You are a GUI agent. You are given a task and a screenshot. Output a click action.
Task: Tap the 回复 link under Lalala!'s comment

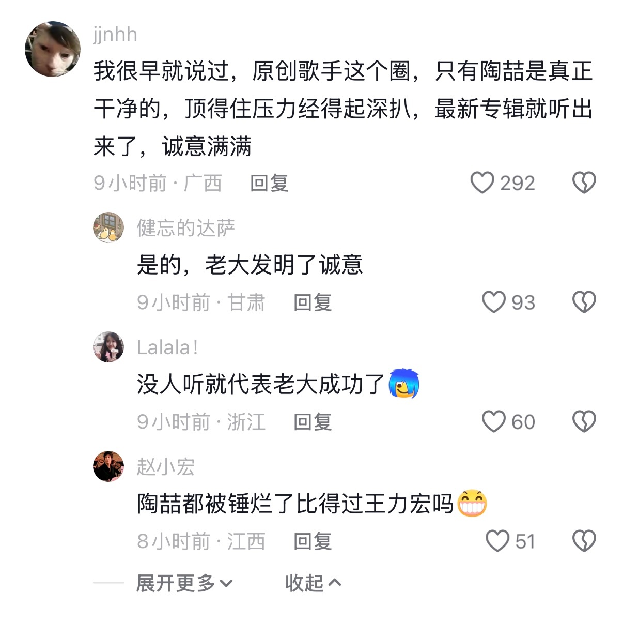312,421
